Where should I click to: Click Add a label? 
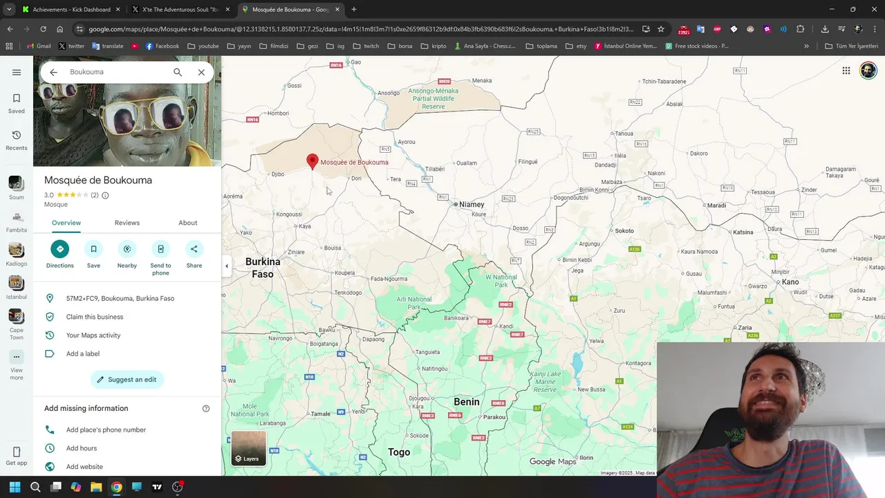point(127,353)
